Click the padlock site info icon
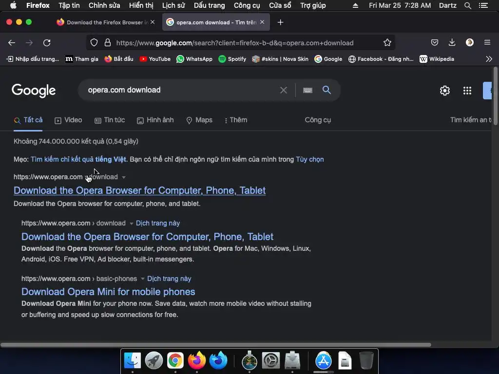Screen dimensions: 499x374 [108, 43]
